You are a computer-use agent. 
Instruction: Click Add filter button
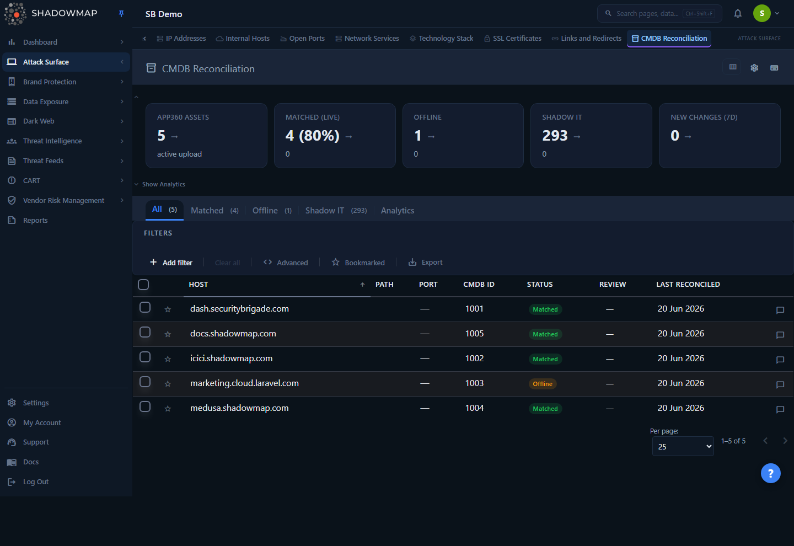point(171,263)
